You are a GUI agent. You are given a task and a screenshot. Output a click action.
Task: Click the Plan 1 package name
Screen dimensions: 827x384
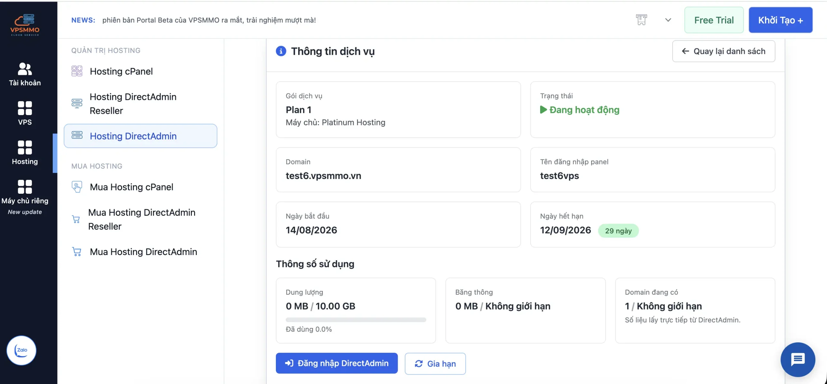click(298, 110)
